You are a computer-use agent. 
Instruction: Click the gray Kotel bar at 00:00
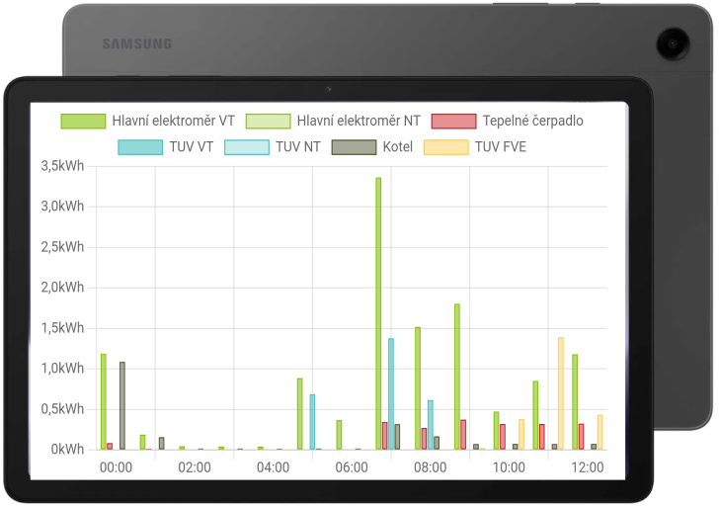click(x=122, y=405)
